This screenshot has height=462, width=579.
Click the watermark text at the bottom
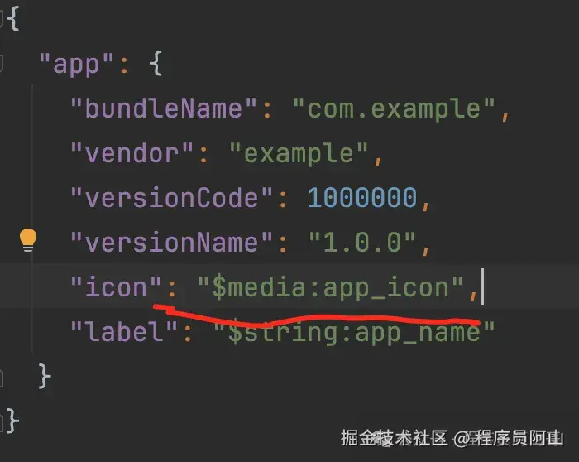tap(452, 439)
